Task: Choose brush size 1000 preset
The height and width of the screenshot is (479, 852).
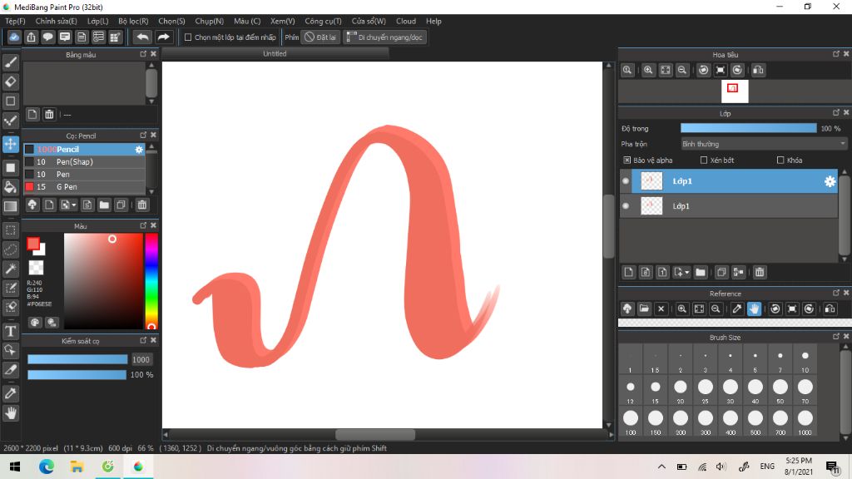Action: [805, 422]
